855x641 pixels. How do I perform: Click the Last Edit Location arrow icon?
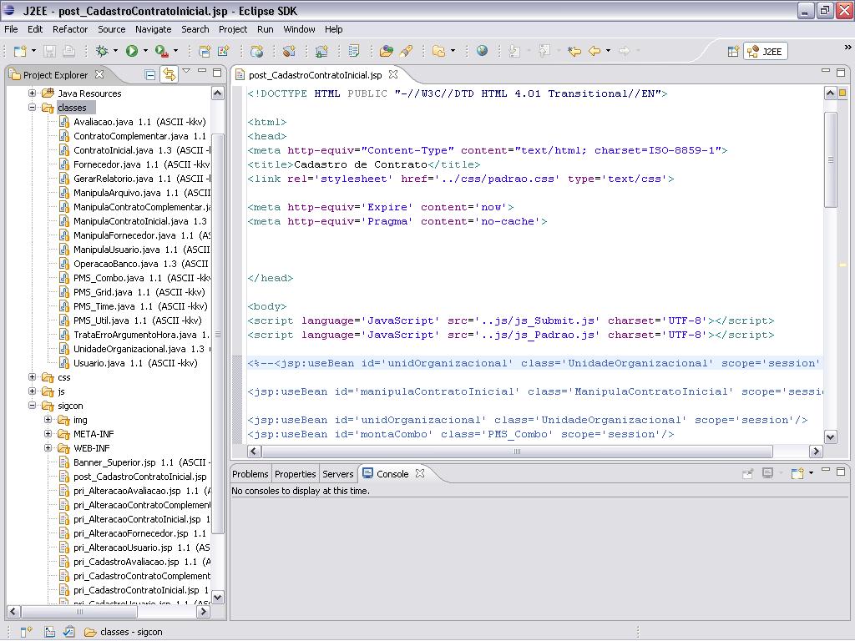point(574,52)
